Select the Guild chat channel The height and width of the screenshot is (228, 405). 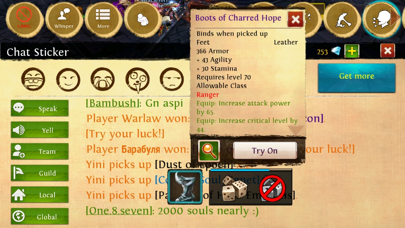pyautogui.click(x=40, y=173)
